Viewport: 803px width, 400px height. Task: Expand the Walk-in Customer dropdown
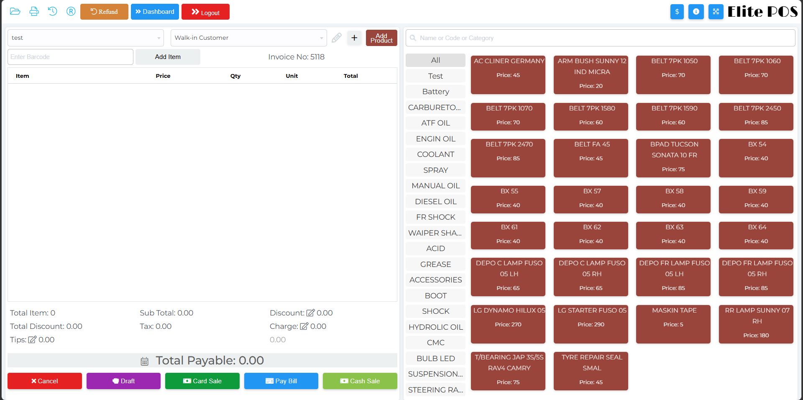click(x=248, y=38)
